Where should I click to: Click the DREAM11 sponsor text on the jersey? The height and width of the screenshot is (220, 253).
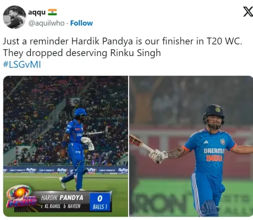coord(214,151)
